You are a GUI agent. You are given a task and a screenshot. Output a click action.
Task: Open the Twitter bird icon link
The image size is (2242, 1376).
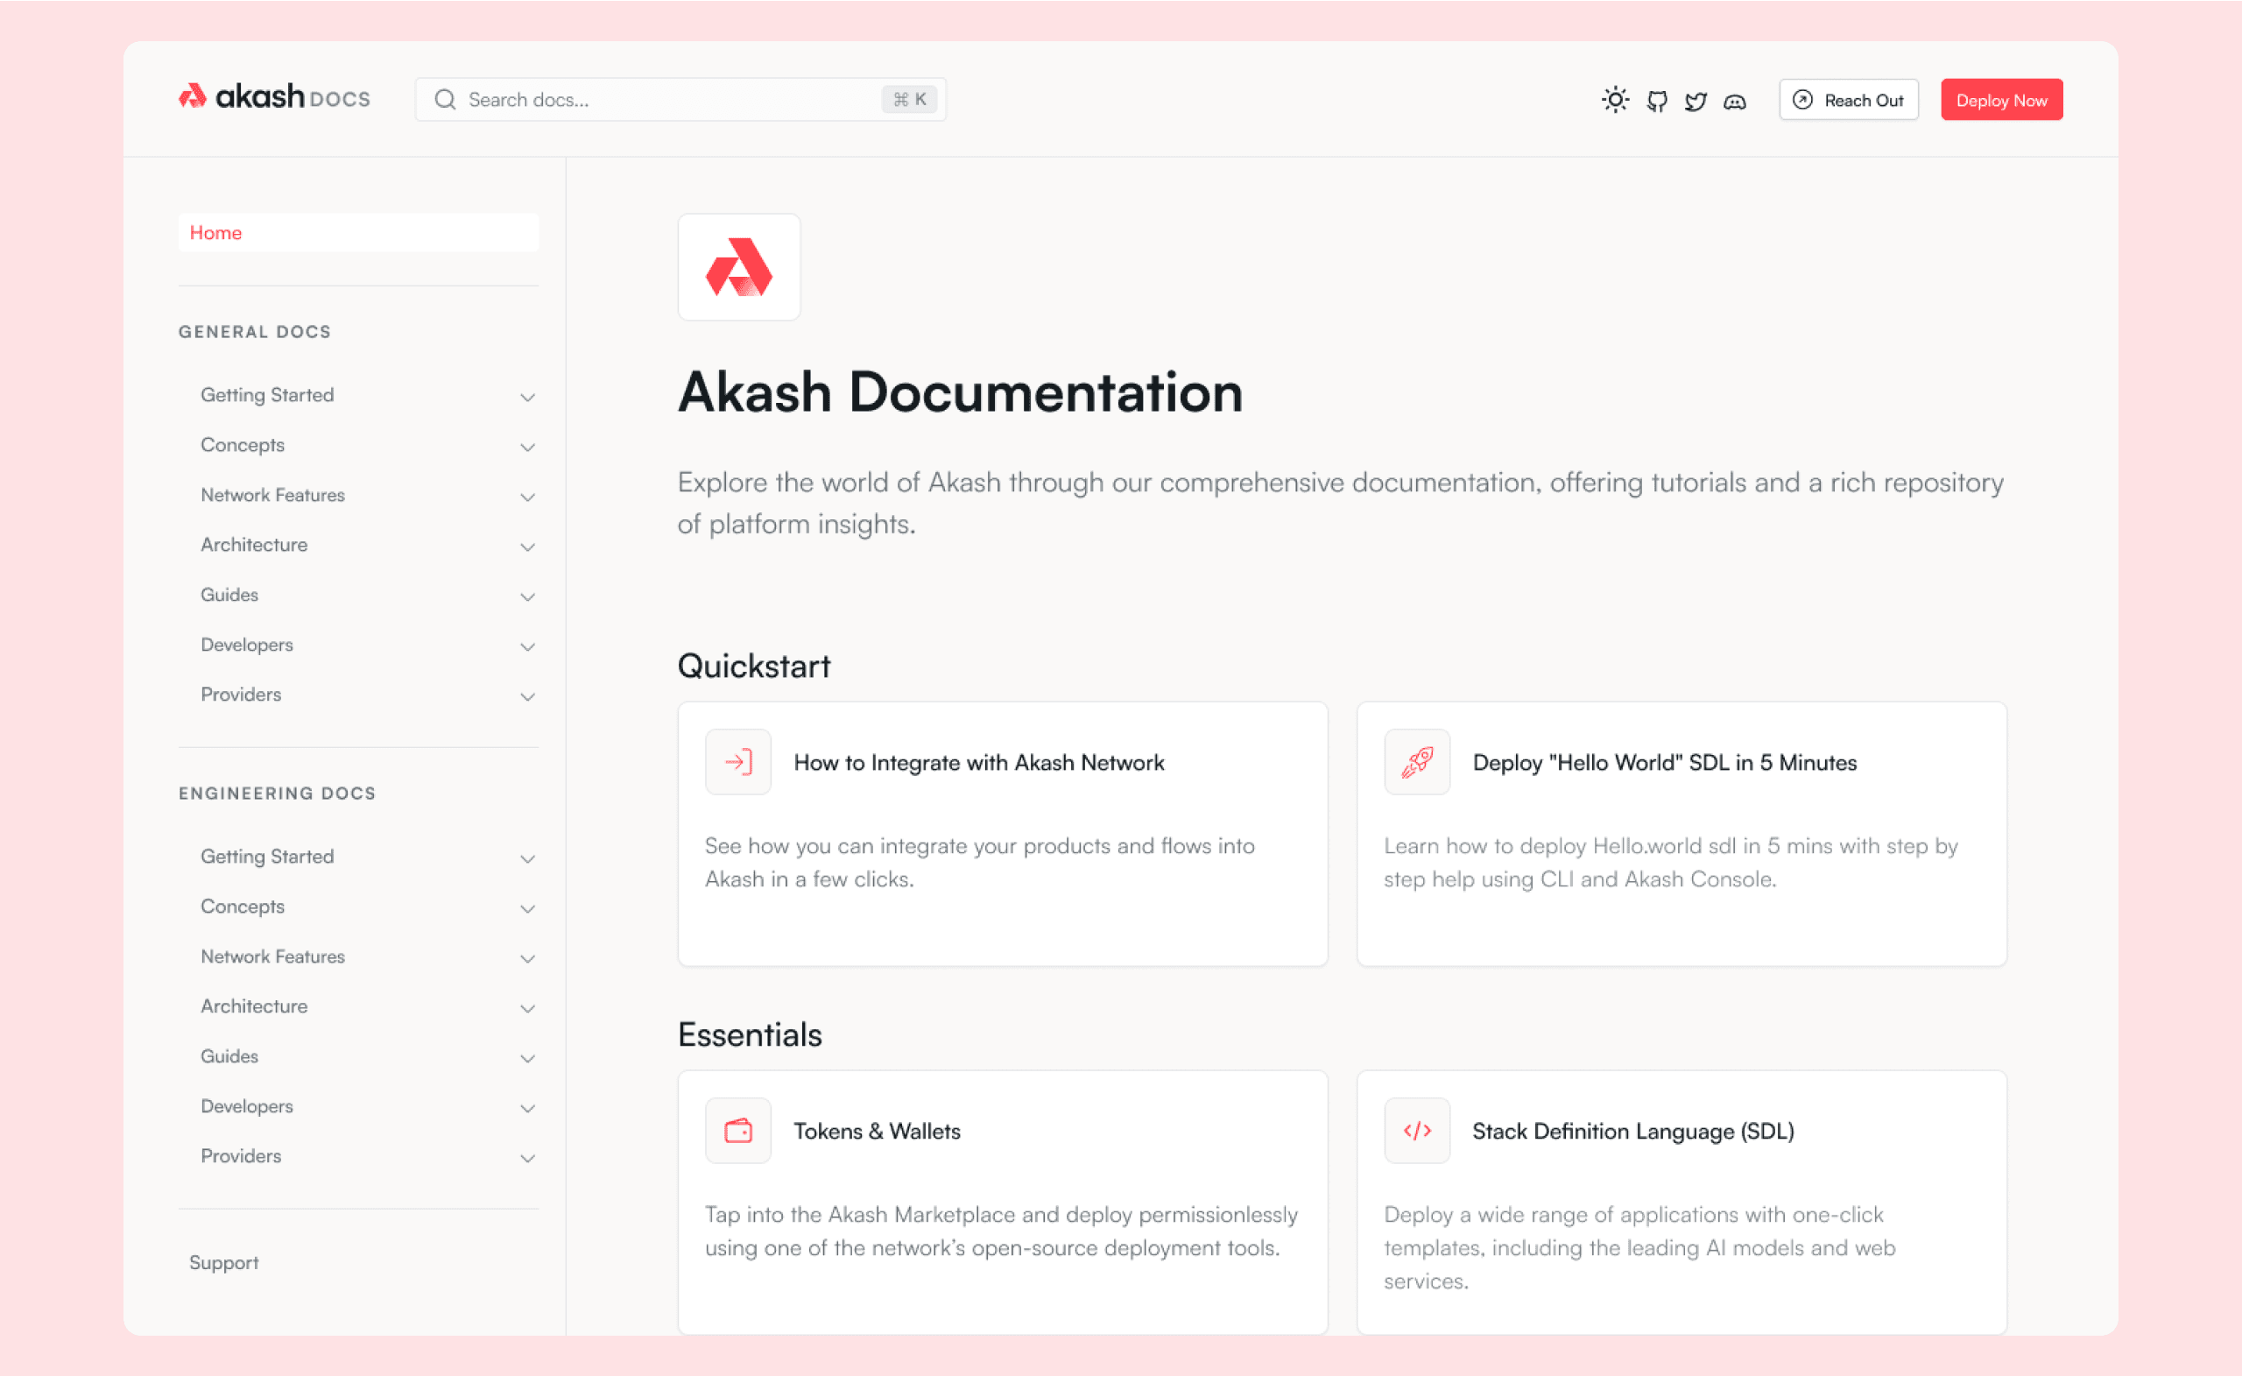[1696, 101]
